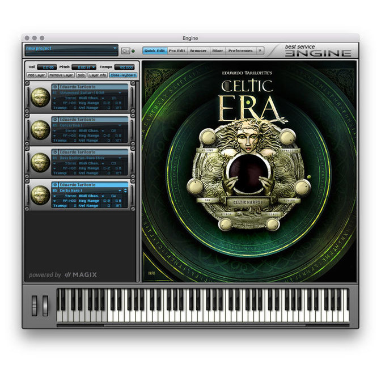Select the Strummed Guitar layer face medallion
The width and height of the screenshot is (381, 381).
(40, 97)
